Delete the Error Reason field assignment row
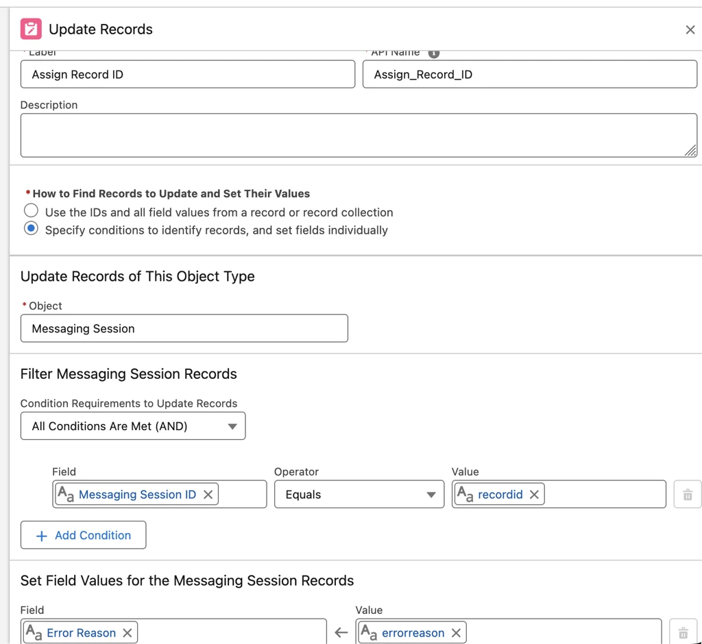The height and width of the screenshot is (644, 702). tap(683, 632)
